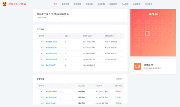Open case (2021)赣09民终2132号 link

click(48, 42)
